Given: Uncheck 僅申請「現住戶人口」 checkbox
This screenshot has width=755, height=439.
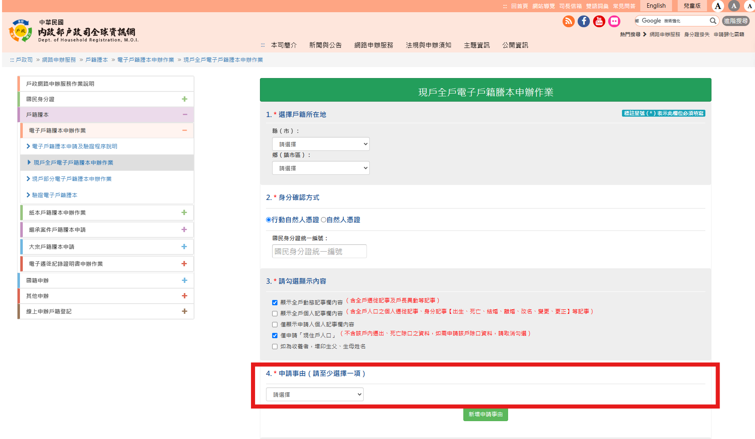Looking at the screenshot, I should coord(275,336).
